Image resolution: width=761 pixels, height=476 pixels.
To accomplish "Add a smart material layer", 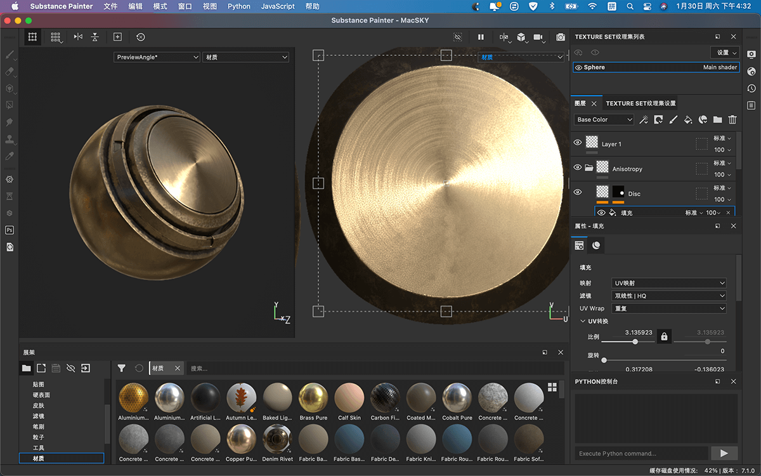I will pos(703,119).
